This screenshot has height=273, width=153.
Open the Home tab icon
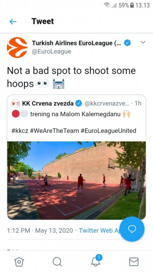[19, 262]
